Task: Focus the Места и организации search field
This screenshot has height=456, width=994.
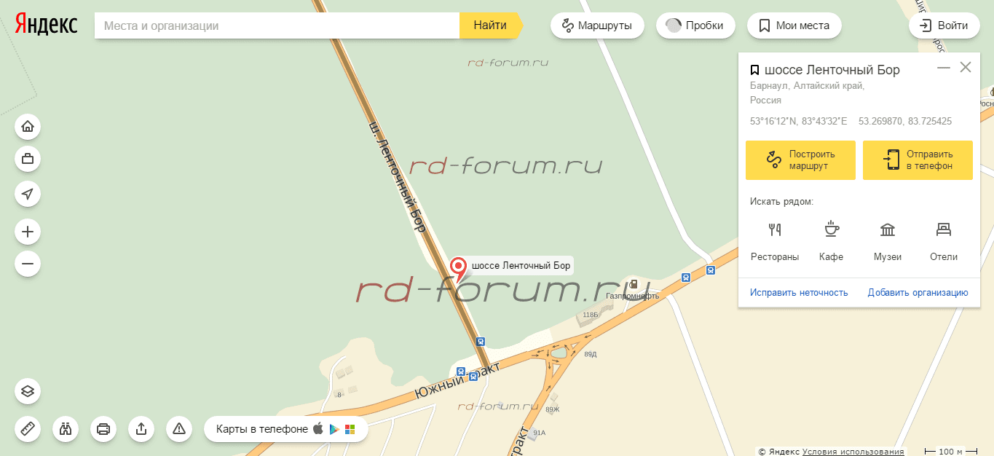Action: point(277,25)
